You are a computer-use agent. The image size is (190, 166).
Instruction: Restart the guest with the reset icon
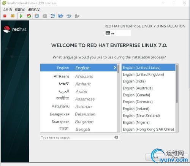tap(29, 16)
